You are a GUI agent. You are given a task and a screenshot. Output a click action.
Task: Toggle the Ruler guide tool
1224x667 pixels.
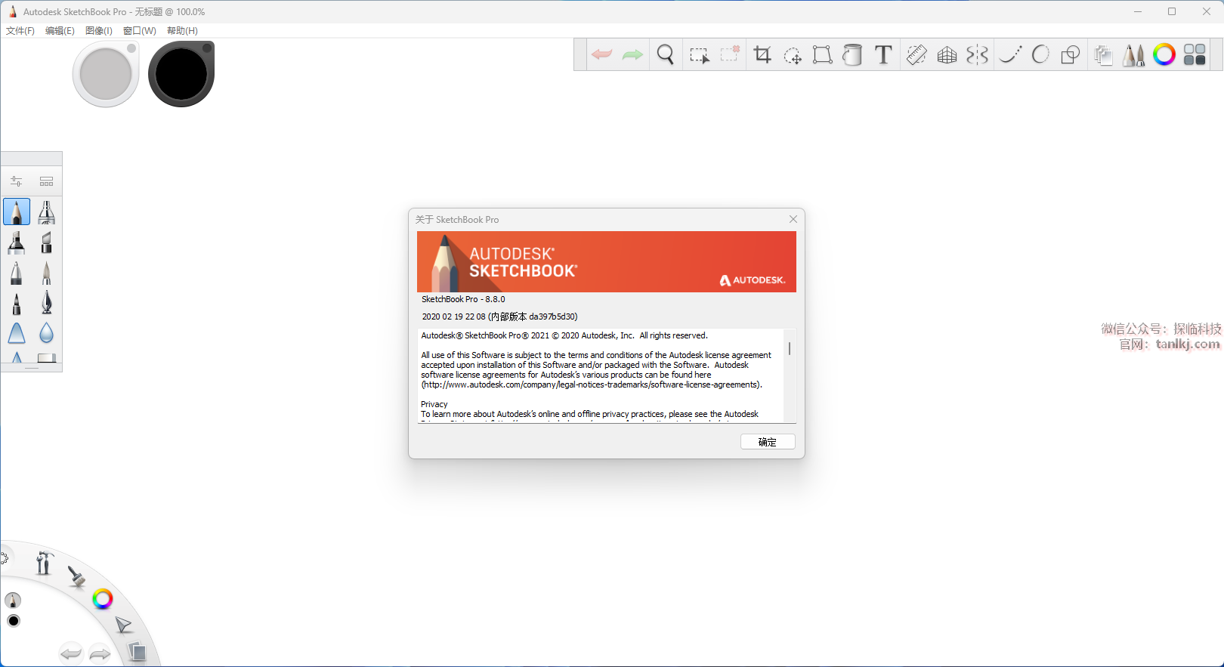pyautogui.click(x=916, y=54)
